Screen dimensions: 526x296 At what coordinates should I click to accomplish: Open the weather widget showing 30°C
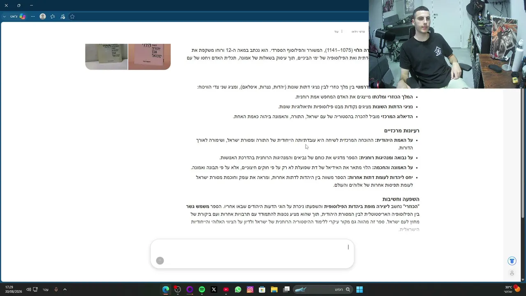[x=512, y=289]
